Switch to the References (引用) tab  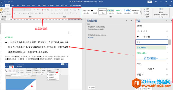pos(28,5)
